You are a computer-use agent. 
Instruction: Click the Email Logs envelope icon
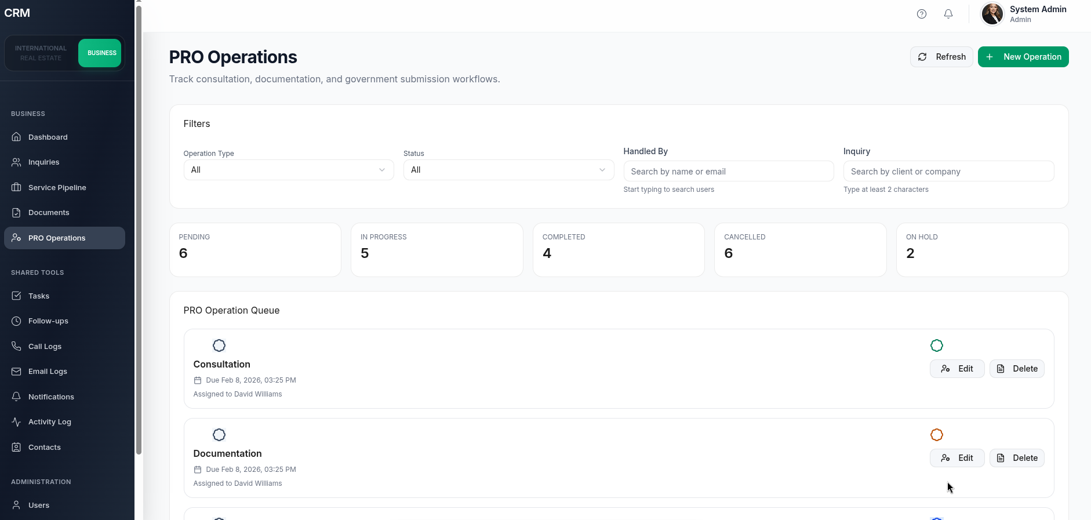pyautogui.click(x=16, y=372)
